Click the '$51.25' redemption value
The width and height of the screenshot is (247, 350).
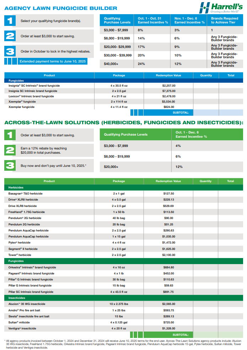[168, 224]
